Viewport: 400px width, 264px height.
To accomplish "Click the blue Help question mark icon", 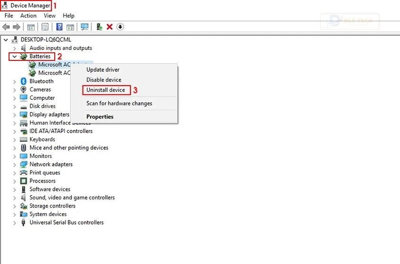I will pyautogui.click(x=60, y=27).
